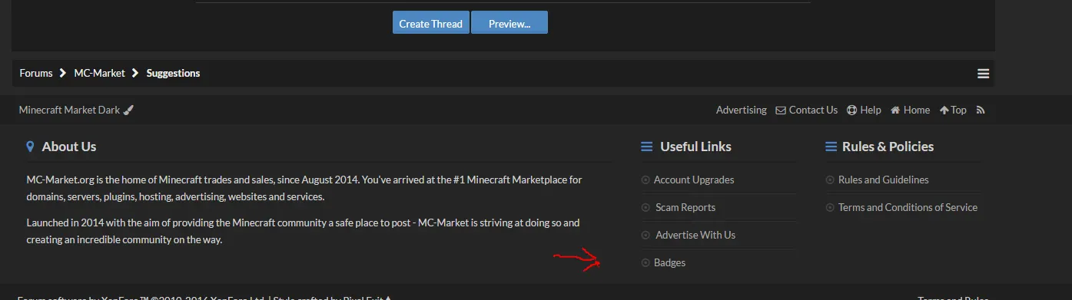This screenshot has height=300, width=1072.
Task: Click the Account Upgrades bullet icon
Action: point(646,180)
